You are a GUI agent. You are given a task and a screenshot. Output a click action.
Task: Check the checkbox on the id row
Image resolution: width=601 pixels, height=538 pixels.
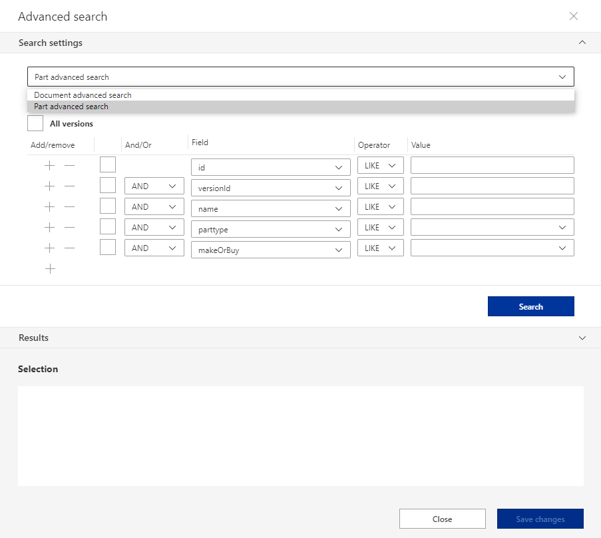[x=108, y=164]
